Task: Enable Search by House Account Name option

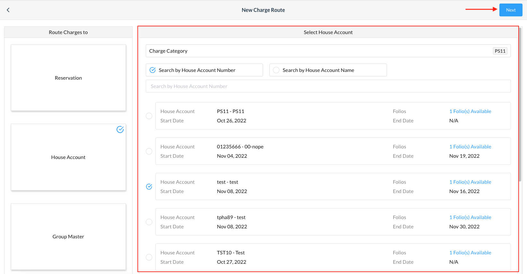Action: [276, 70]
